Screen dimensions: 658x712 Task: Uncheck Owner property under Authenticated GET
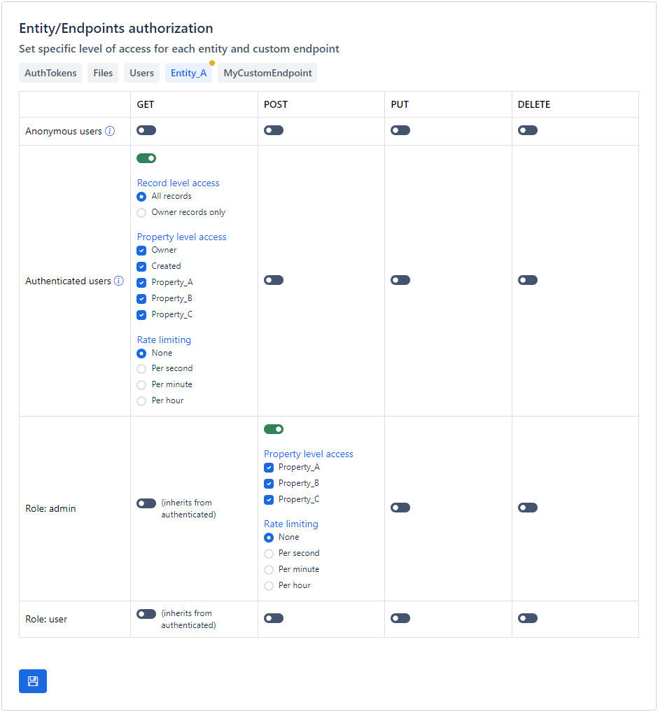141,251
